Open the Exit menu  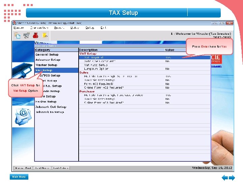click(x=103, y=28)
